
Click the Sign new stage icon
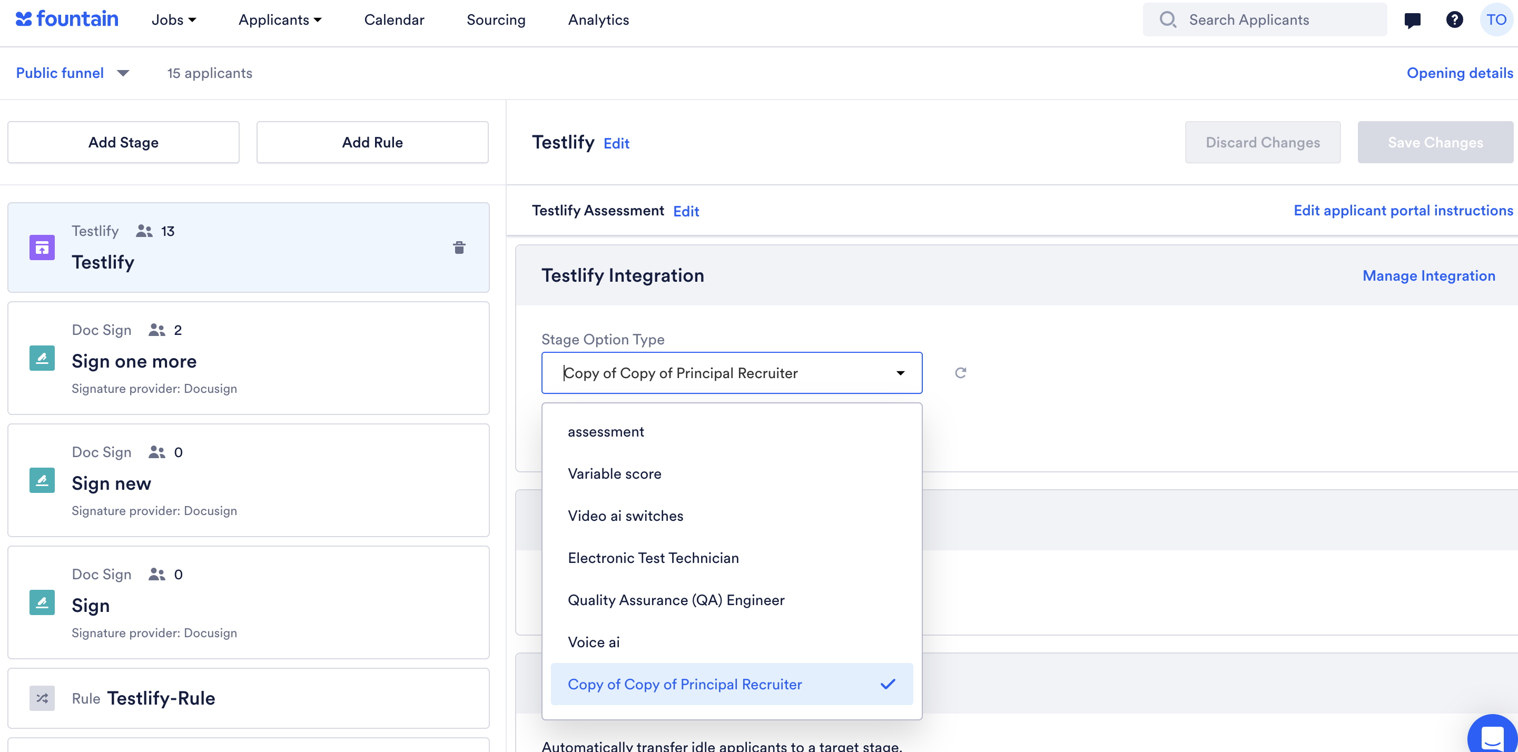[x=42, y=480]
